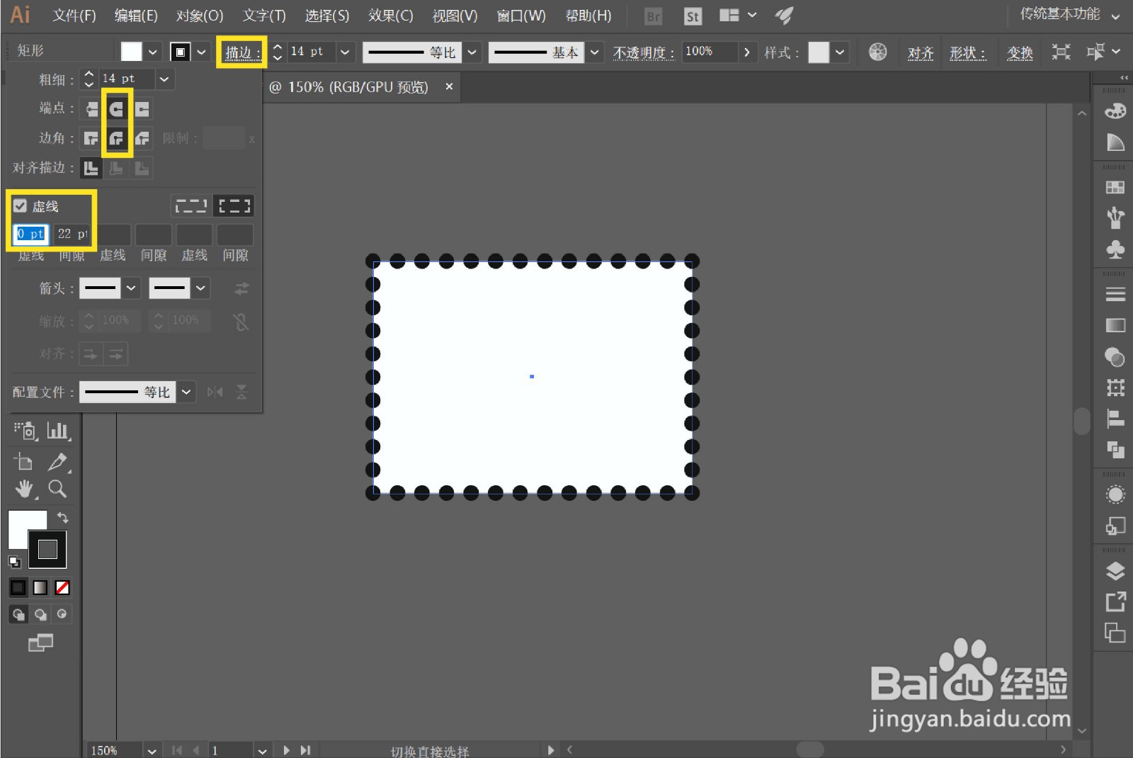1133x758 pixels.
Task: Select the round join corner icon
Action: [x=117, y=138]
